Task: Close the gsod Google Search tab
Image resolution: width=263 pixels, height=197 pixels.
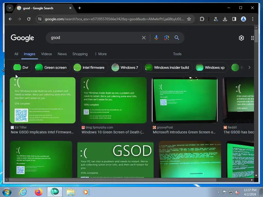Action: 70,8
